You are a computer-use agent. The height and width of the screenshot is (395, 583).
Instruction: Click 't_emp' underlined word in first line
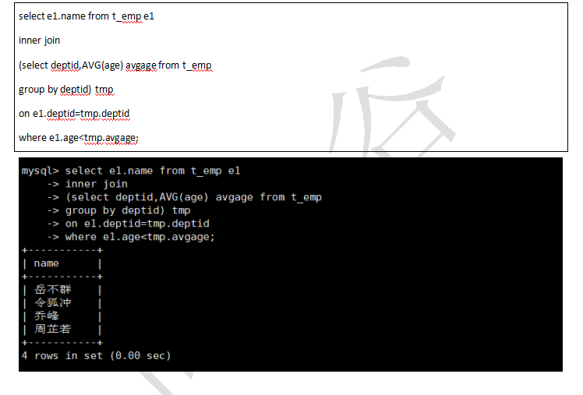tap(127, 16)
